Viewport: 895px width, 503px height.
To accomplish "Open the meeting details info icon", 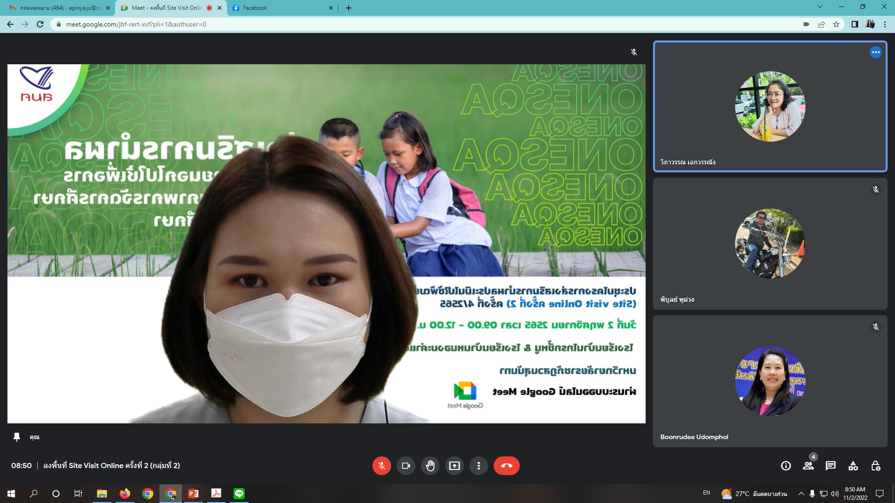I will click(x=786, y=466).
